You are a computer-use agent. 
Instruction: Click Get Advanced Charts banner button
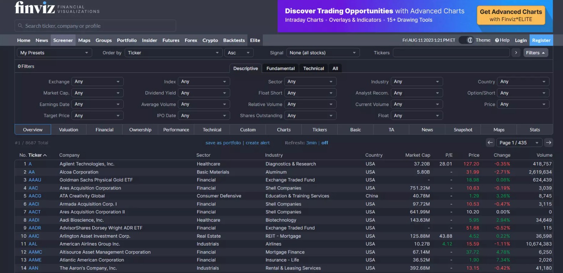pos(511,15)
